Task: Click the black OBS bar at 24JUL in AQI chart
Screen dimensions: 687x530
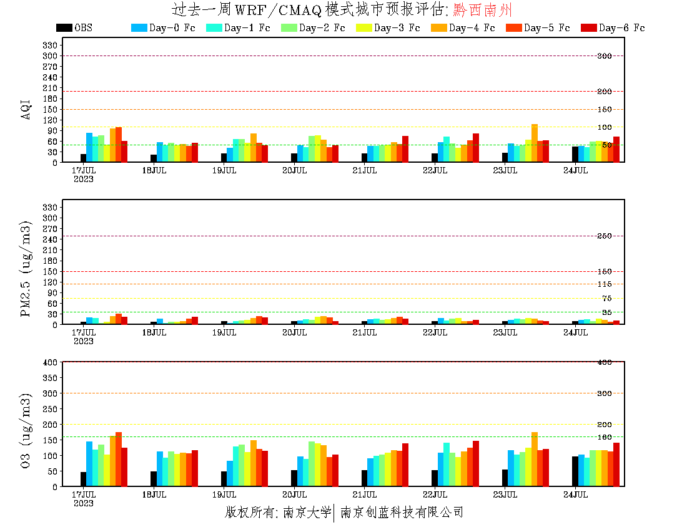Action: pos(575,155)
